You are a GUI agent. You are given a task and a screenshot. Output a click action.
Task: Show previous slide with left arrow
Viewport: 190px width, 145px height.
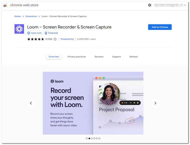tap(31, 103)
